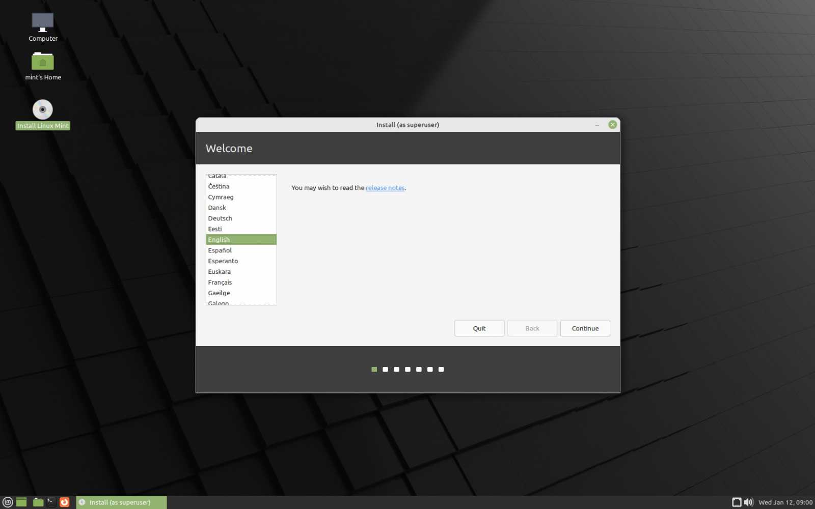
Task: Quit the installer
Action: pos(479,328)
